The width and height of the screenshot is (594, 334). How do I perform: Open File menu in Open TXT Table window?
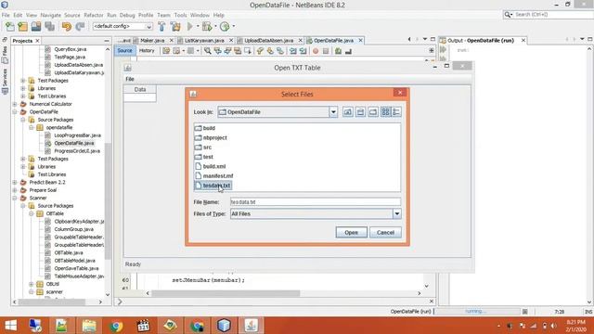(130, 79)
